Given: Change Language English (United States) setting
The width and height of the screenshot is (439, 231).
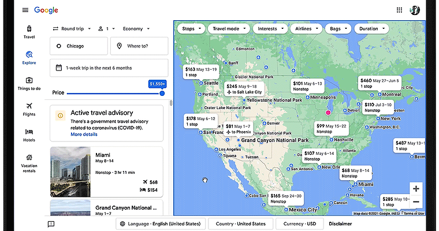Looking at the screenshot, I should click(x=161, y=223).
